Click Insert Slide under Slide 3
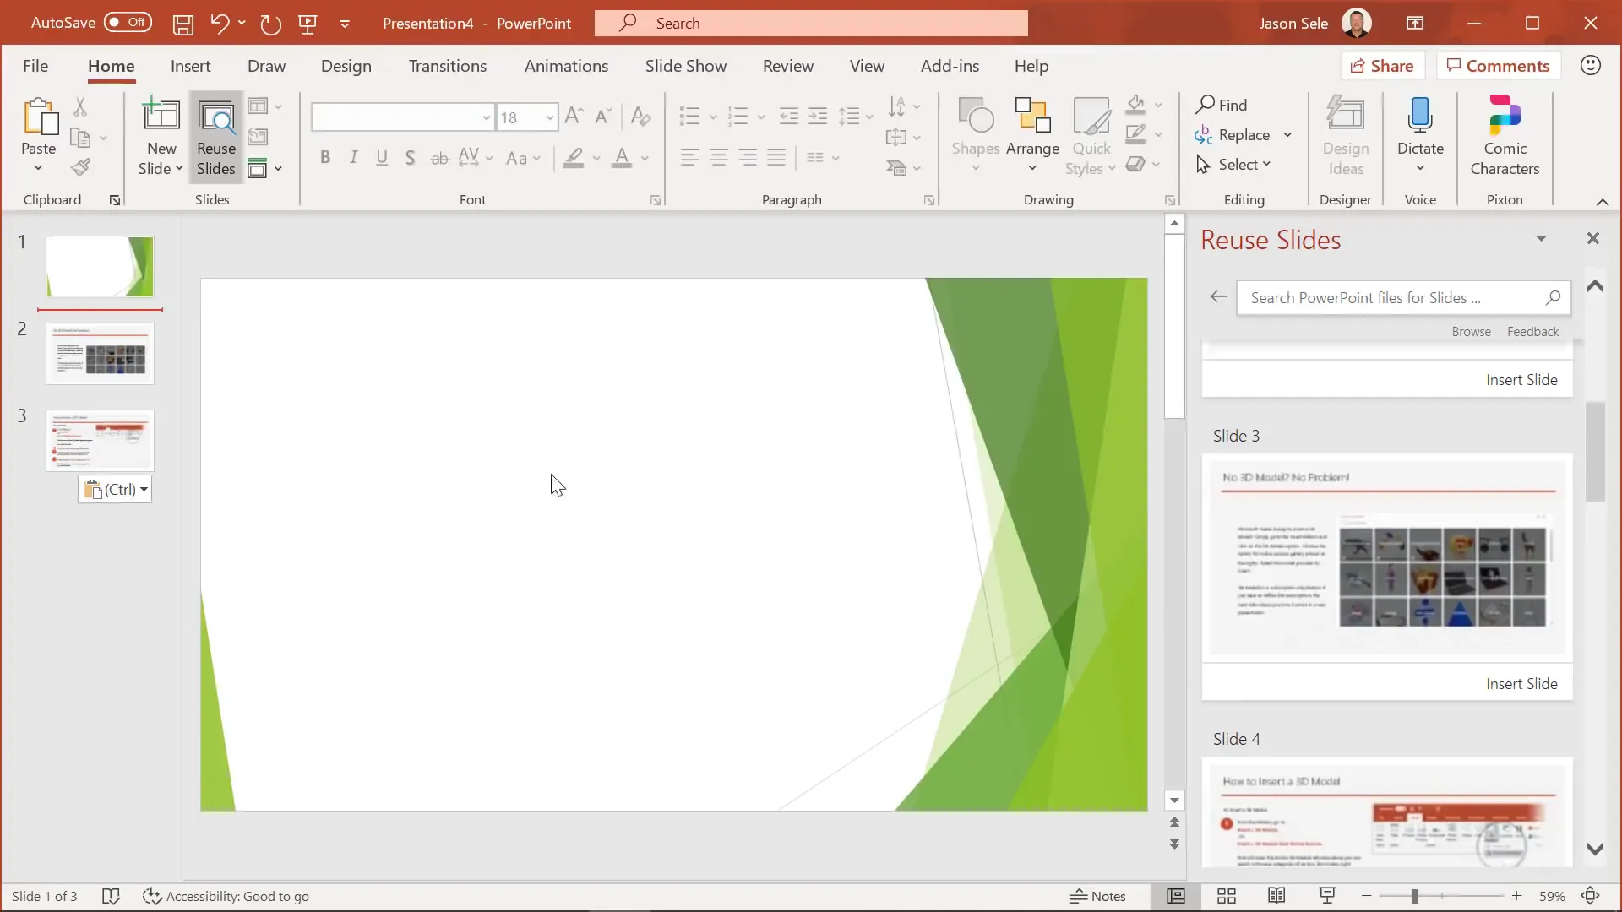The image size is (1622, 912). tap(1521, 683)
